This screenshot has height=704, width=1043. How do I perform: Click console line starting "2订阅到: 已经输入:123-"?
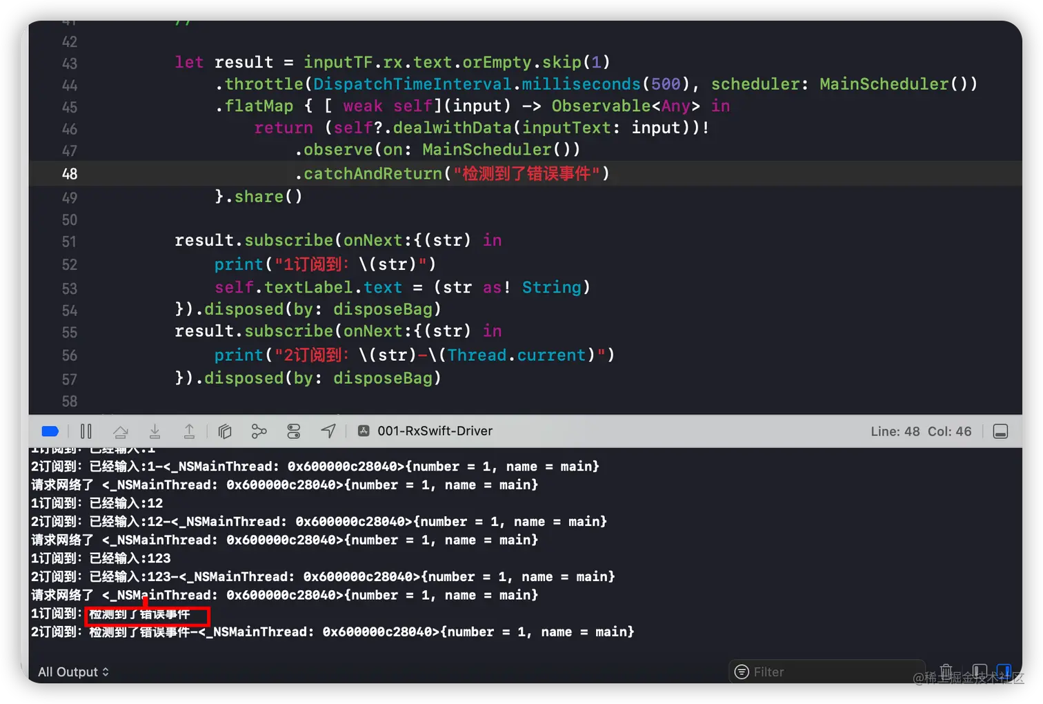323,576
